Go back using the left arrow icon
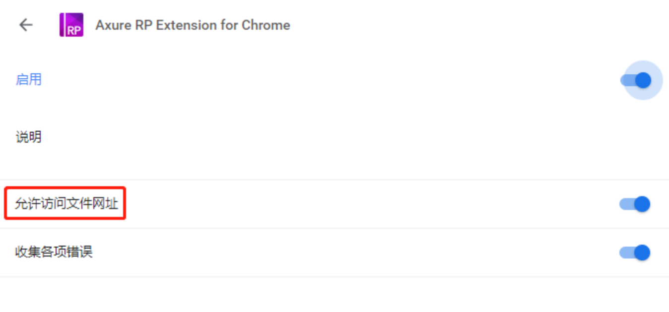Viewport: 669px width, 312px height. point(25,25)
